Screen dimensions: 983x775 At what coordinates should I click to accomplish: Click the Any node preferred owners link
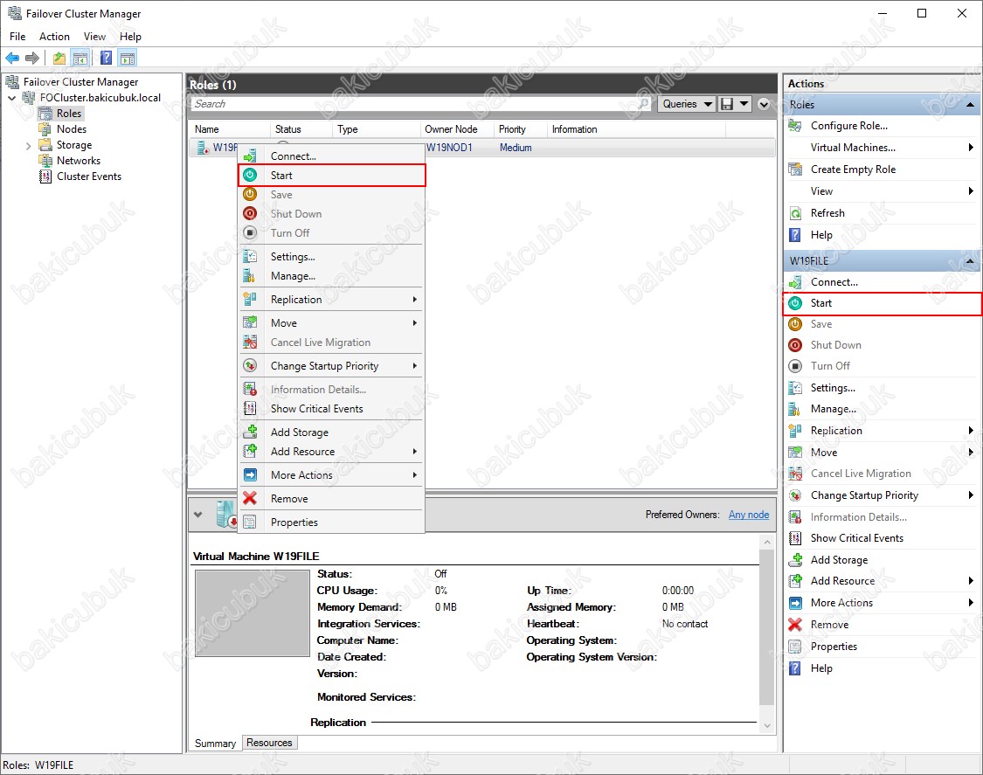[x=749, y=514]
